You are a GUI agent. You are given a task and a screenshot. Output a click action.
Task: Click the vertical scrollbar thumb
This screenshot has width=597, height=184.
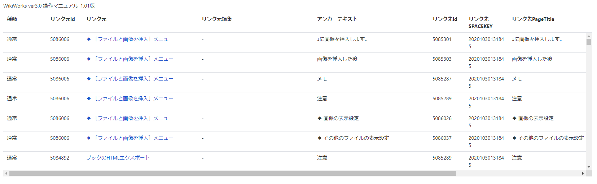click(x=589, y=42)
